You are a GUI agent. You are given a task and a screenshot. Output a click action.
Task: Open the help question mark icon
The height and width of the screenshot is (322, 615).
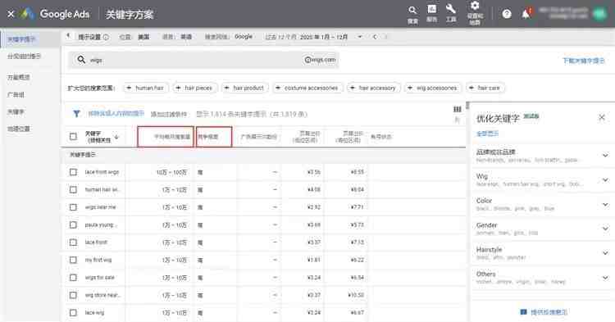(507, 14)
